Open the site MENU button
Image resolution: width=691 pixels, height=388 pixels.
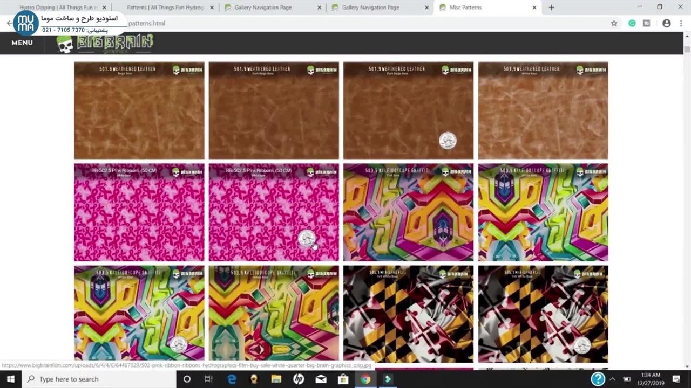pyautogui.click(x=22, y=43)
